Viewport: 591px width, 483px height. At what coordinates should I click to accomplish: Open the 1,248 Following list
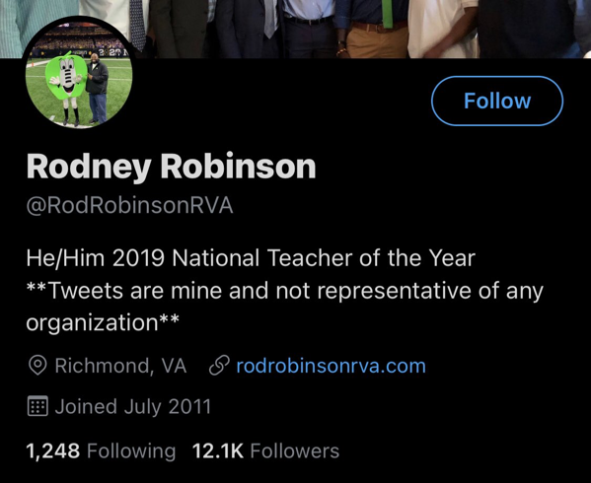pos(101,451)
